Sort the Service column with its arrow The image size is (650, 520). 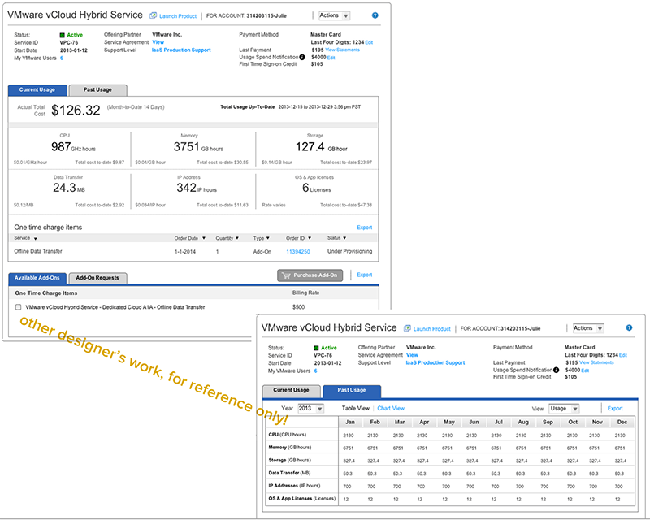pyautogui.click(x=33, y=238)
